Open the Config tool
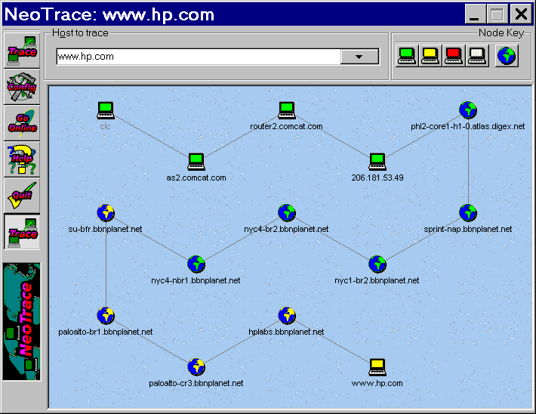The height and width of the screenshot is (414, 536). tap(22, 87)
